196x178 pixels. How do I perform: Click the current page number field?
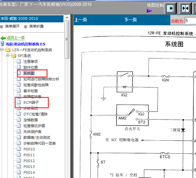(190, 20)
